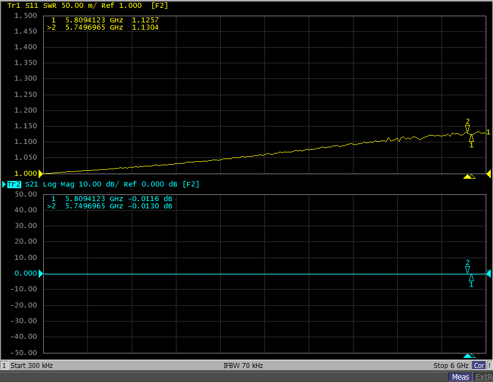Toggle the ExtR external reference indicator
The width and height of the screenshot is (493, 382).
(483, 378)
